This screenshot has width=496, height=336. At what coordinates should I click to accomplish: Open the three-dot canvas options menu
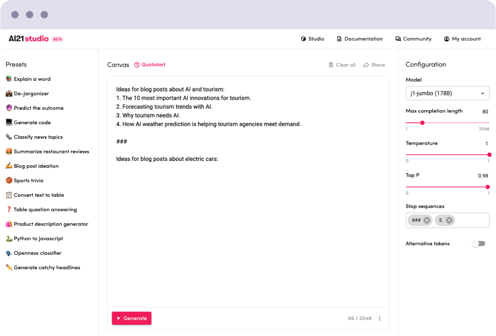[379, 318]
